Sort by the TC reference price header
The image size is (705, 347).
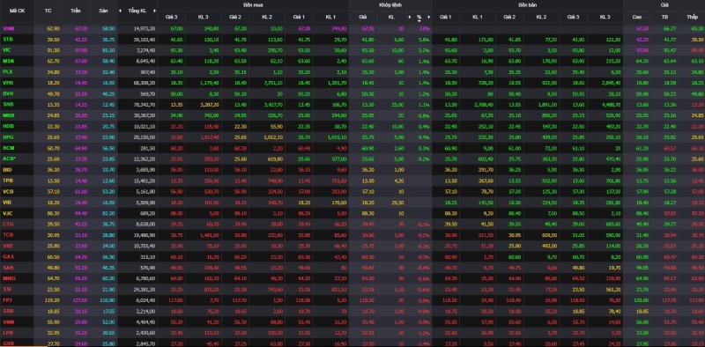point(48,10)
